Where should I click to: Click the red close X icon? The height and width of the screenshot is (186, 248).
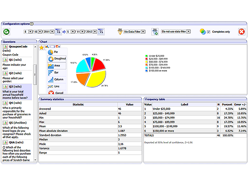tap(241, 31)
